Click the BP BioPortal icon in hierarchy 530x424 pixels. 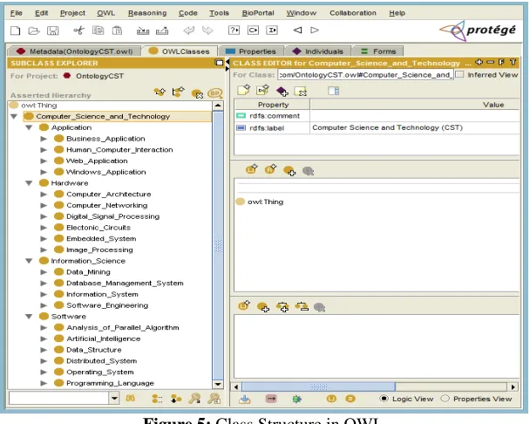(x=214, y=92)
